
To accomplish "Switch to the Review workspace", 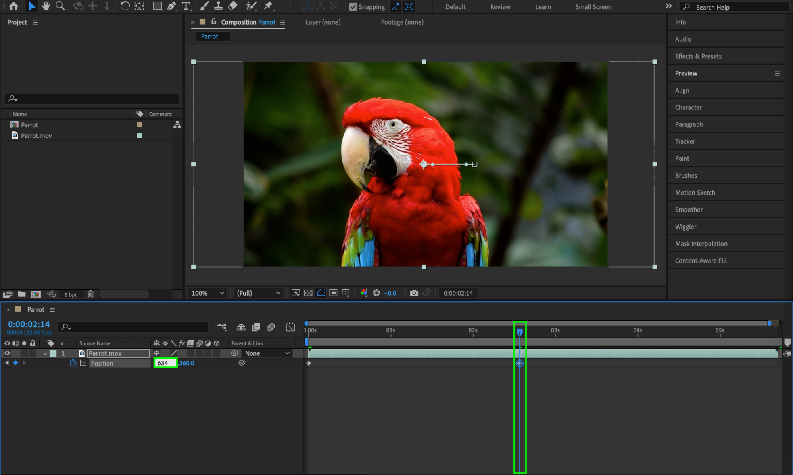I will (x=500, y=7).
